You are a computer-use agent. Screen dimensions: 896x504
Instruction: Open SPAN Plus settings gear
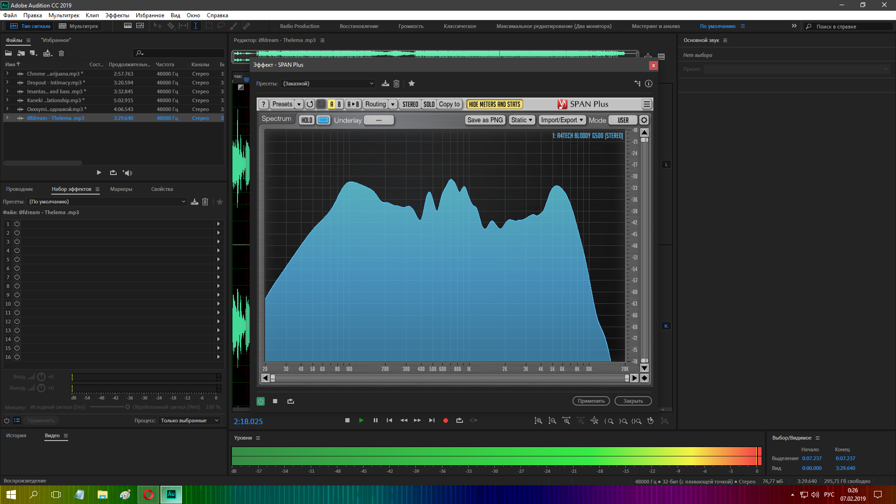click(644, 120)
